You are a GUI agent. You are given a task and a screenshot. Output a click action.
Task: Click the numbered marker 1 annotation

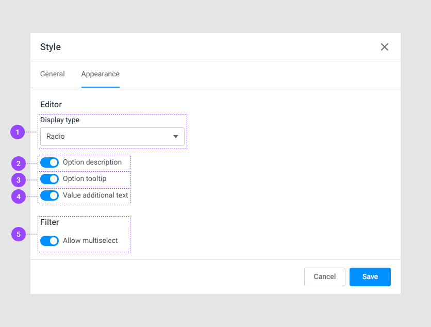click(19, 132)
